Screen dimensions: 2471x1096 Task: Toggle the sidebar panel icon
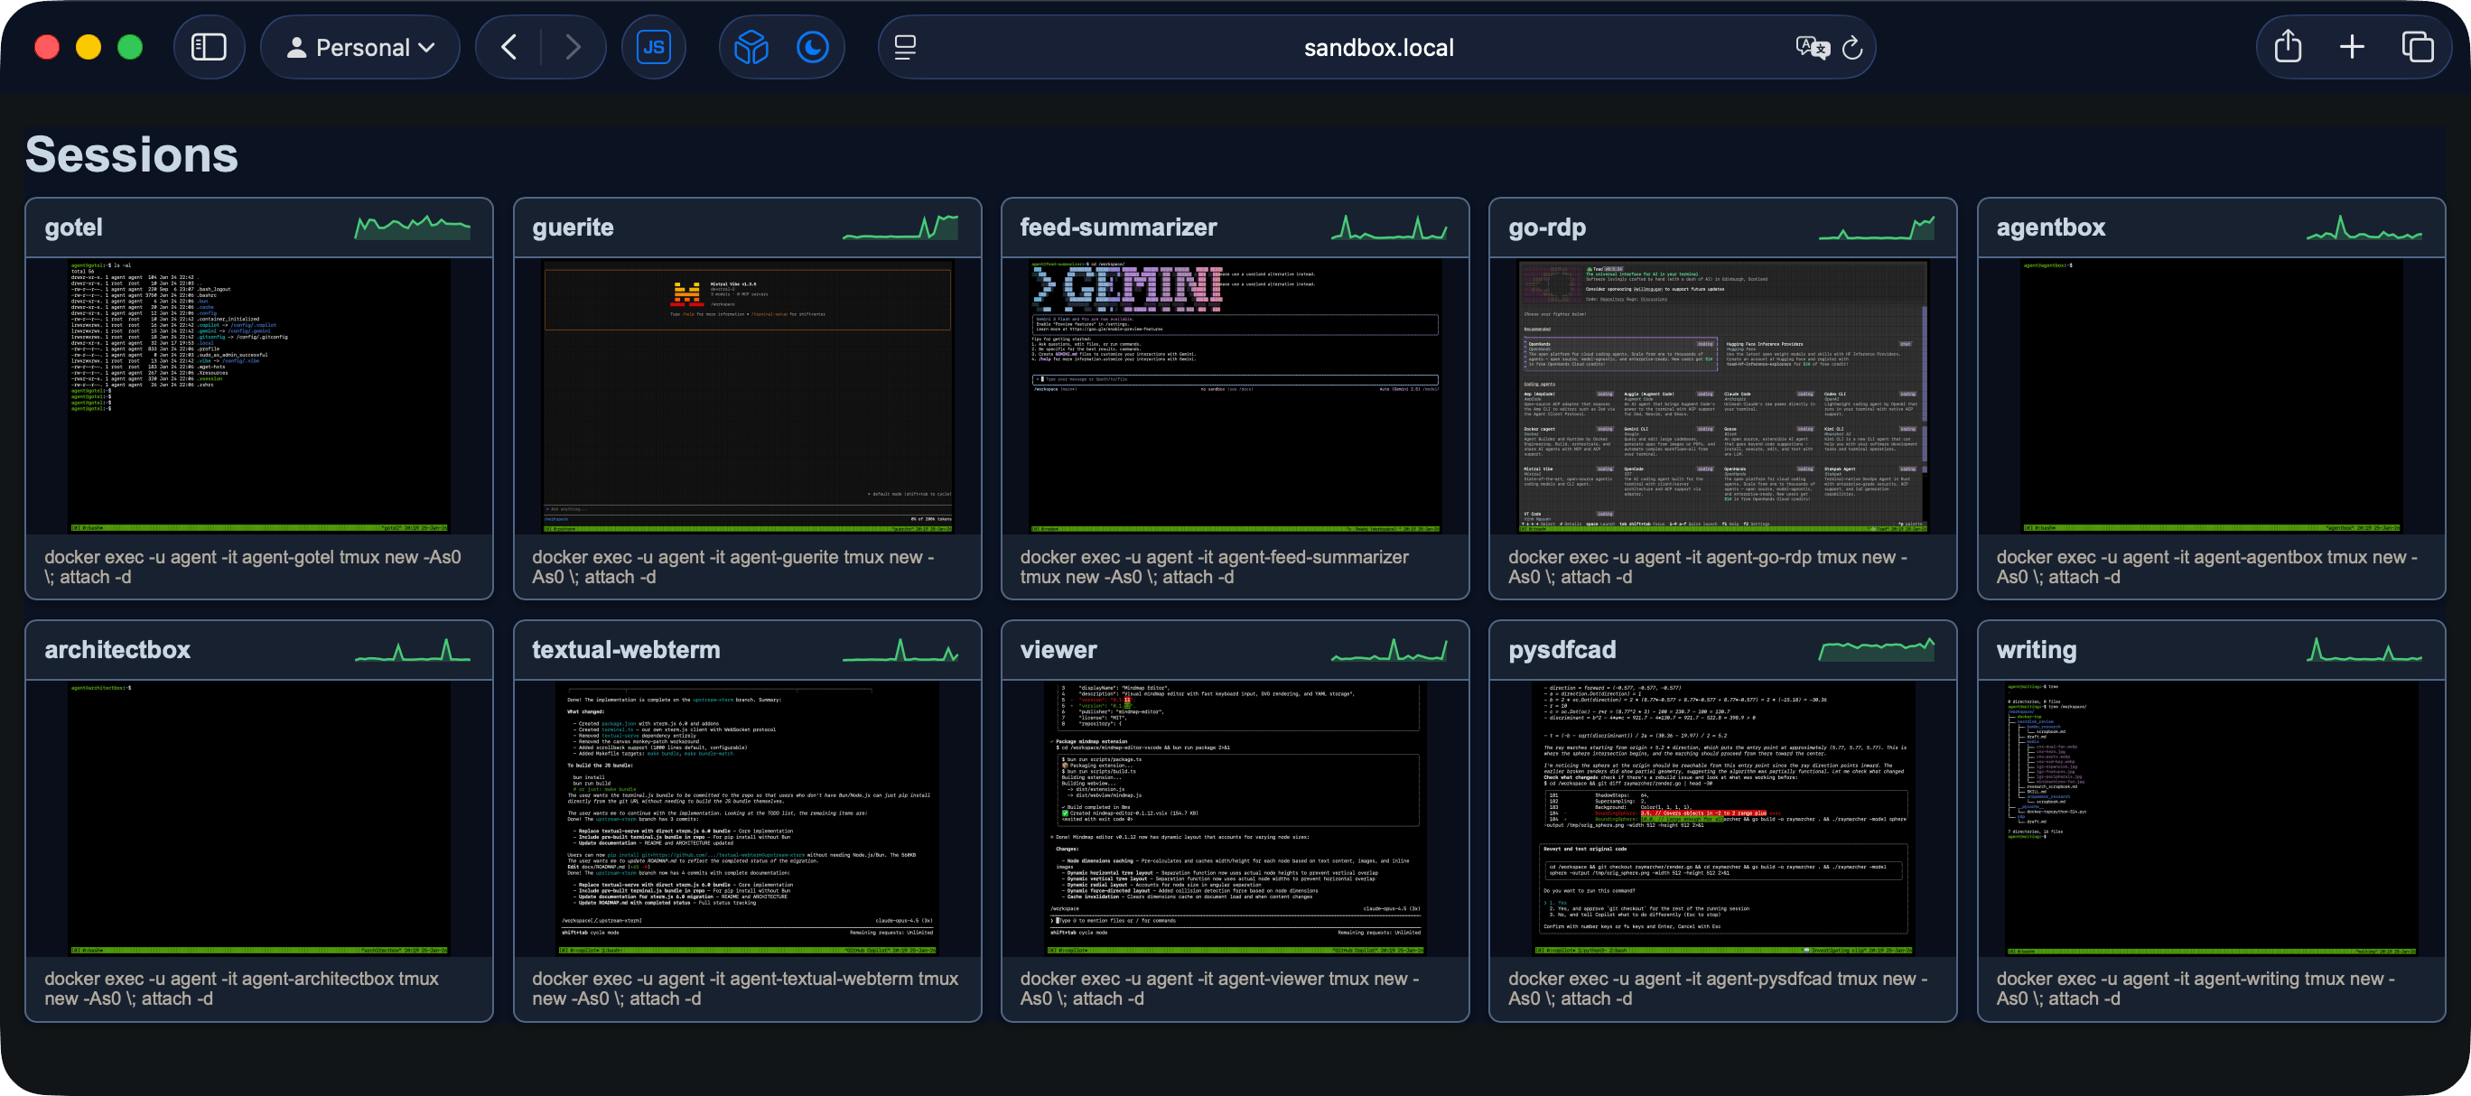208,47
